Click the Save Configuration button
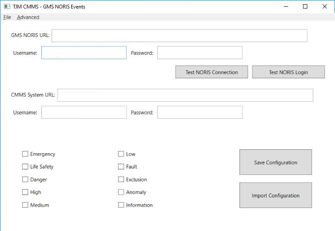The height and width of the screenshot is (231, 335). tap(275, 162)
